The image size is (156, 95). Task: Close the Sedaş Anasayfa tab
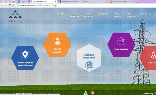coord(56,2)
